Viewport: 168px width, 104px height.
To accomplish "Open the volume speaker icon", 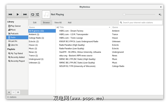I will pos(160,14).
